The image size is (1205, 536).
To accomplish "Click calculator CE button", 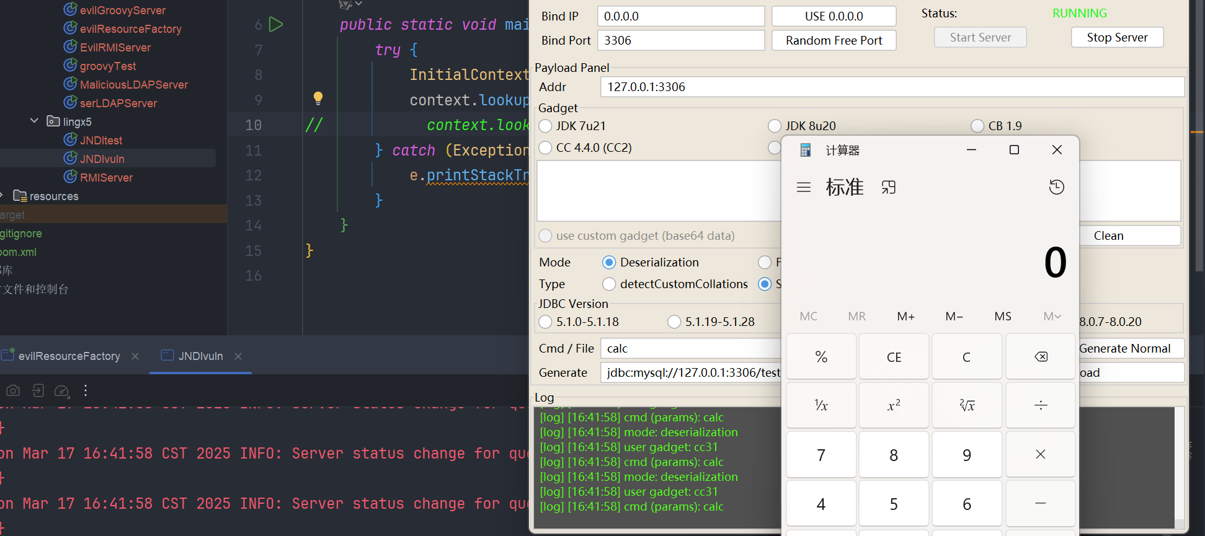I will point(894,357).
